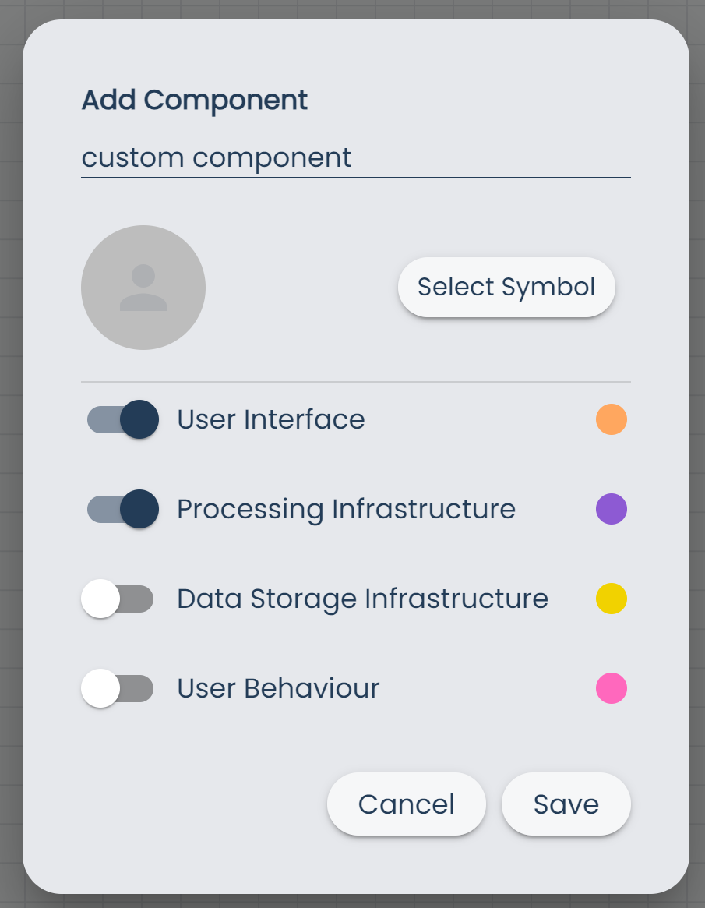705x908 pixels.
Task: Open the Select Symbol picker
Action: coord(506,287)
